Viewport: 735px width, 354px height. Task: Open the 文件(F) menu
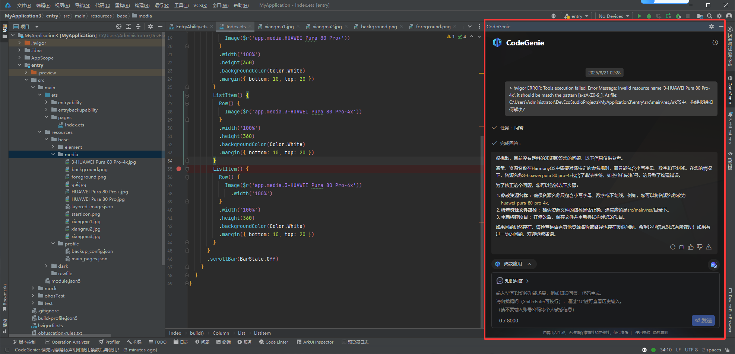24,5
